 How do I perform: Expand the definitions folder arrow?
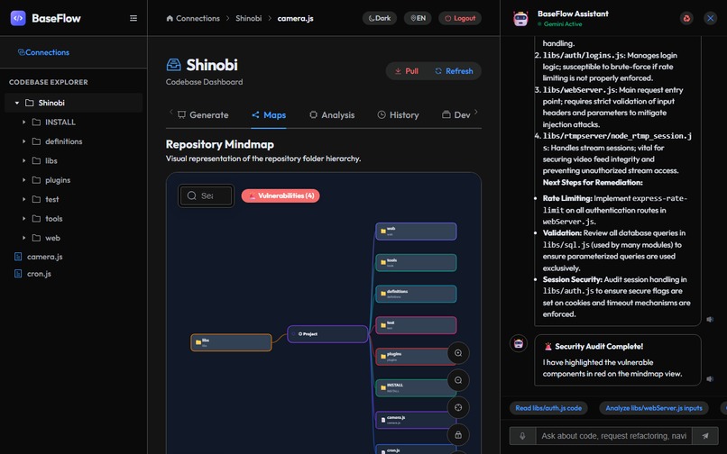click(24, 141)
